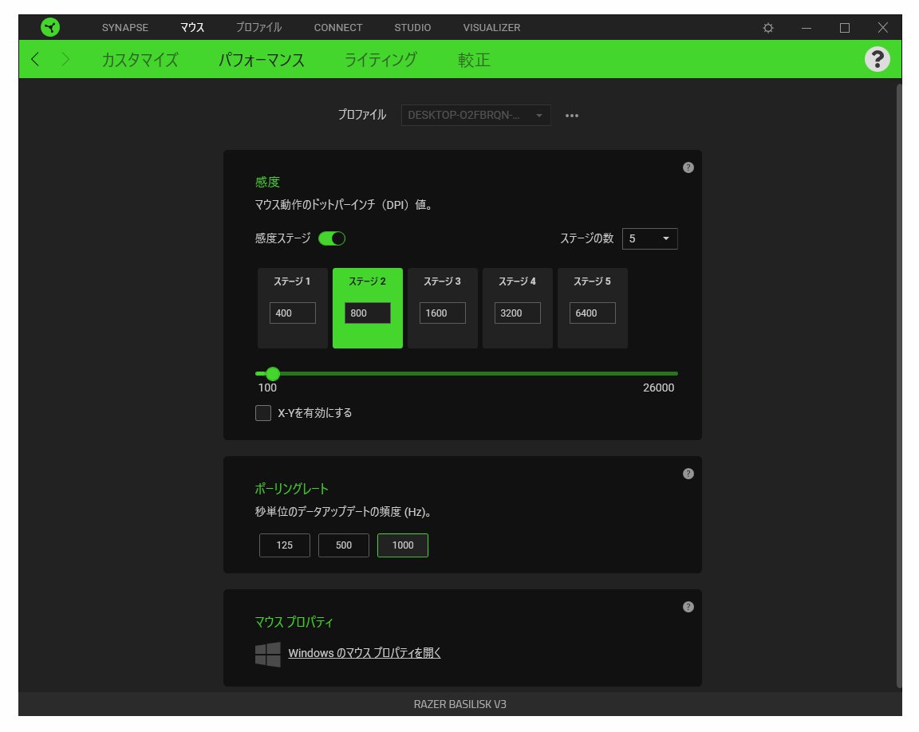Switch to the カスタマイズ tab
The image size is (919, 732).
point(140,60)
